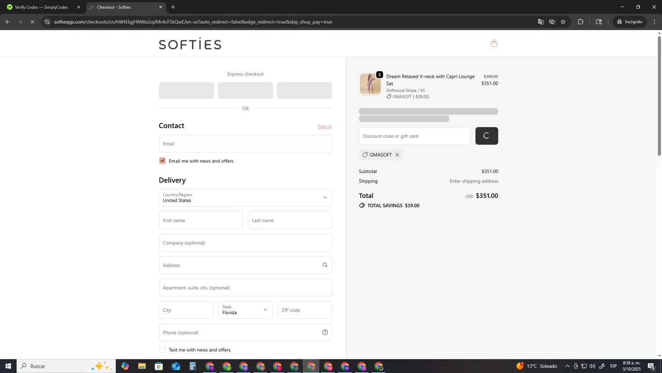Click the Dream Relaxed lounge set thumbnail
Viewport: 662px width, 373px height.
(x=370, y=84)
